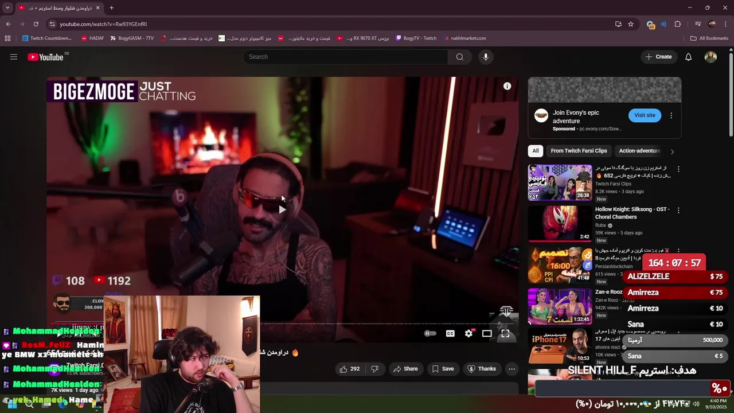The height and width of the screenshot is (413, 734).
Task: Open the Persianblockchain 41:48 video thumbnail
Action: coord(560,265)
